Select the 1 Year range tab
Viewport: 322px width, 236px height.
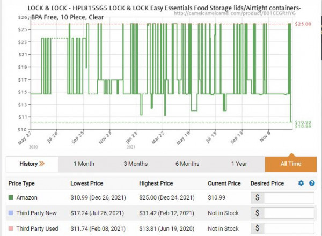point(239,164)
